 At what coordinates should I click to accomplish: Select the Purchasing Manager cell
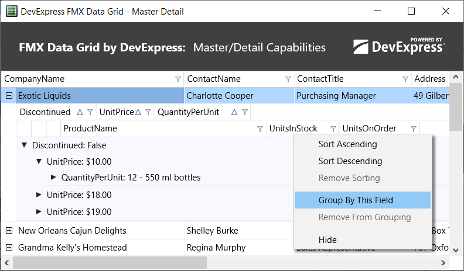(x=353, y=96)
